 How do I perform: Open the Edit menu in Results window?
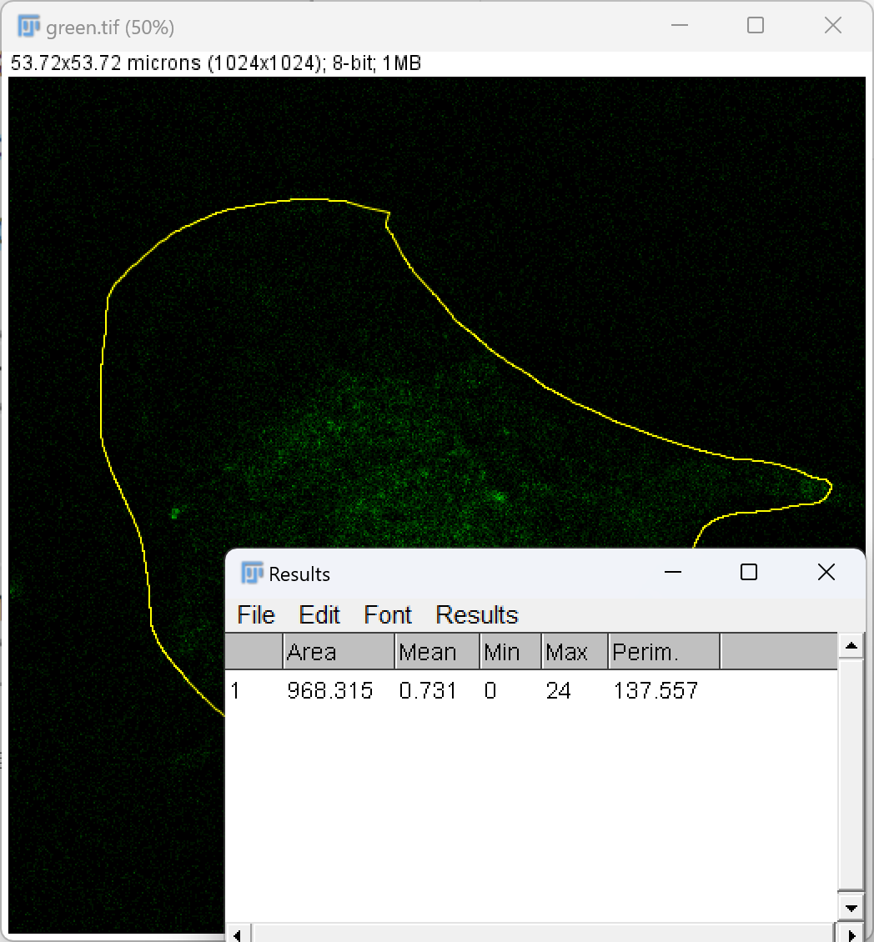(319, 614)
